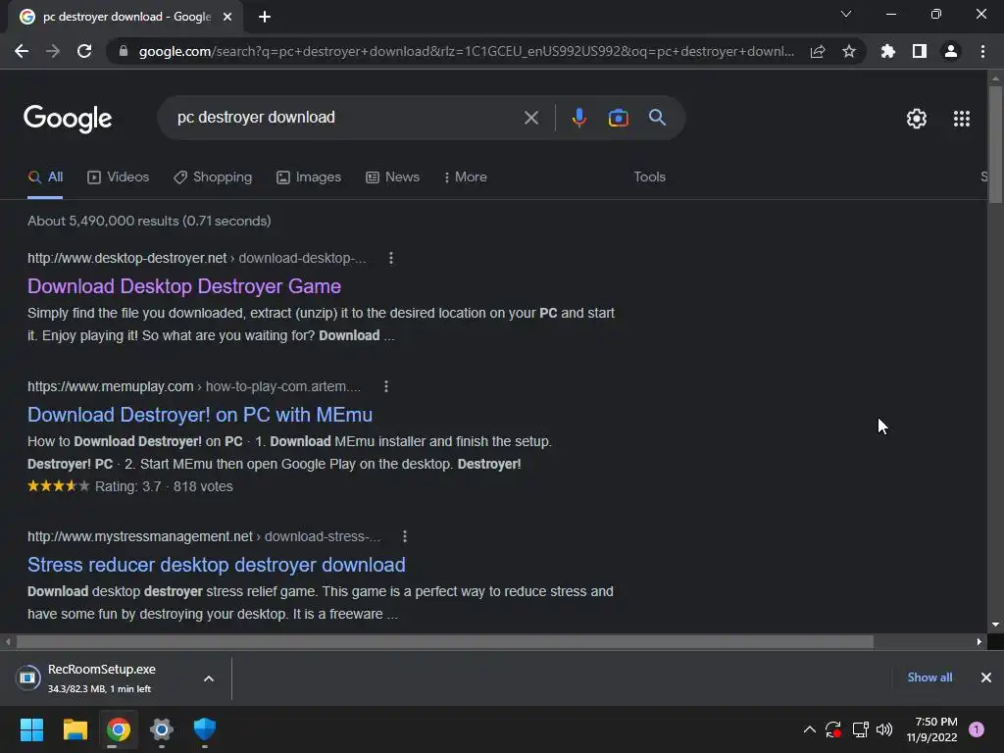Screen dimensions: 1004x753
Task: Go to Google homepage via logo
Action: [x=68, y=119]
